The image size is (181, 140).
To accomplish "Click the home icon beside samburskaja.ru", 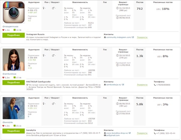I will pyautogui.click(x=105, y=85).
